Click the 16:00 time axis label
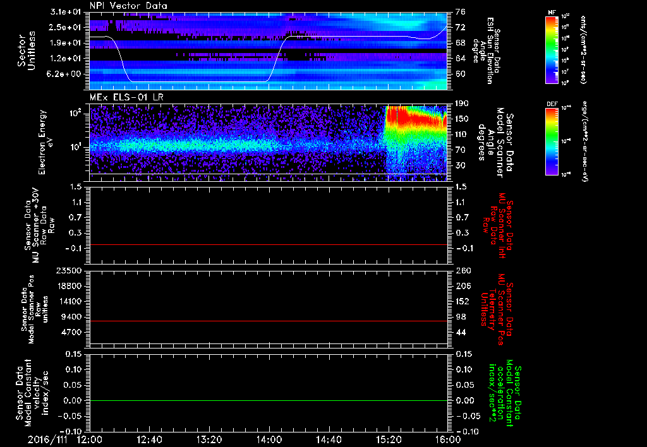This screenshot has height=447, width=647. pos(448,440)
